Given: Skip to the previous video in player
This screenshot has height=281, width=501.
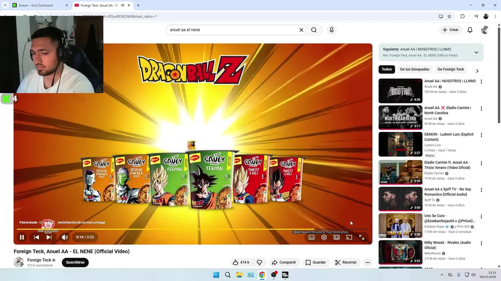Looking at the screenshot, I should [x=36, y=237].
